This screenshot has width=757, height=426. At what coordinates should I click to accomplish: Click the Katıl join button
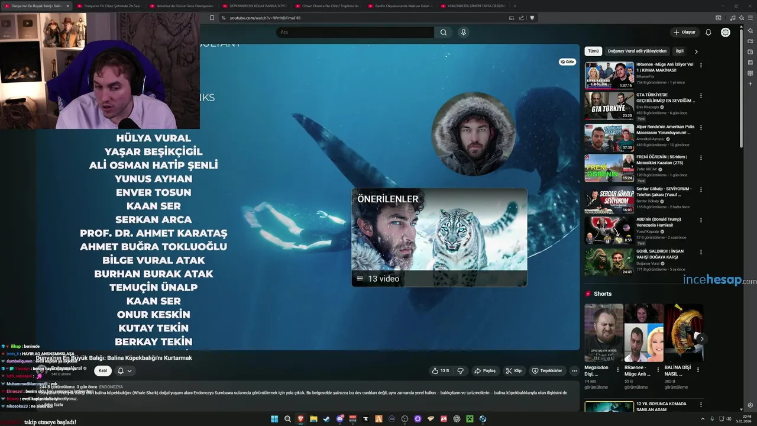click(x=103, y=371)
